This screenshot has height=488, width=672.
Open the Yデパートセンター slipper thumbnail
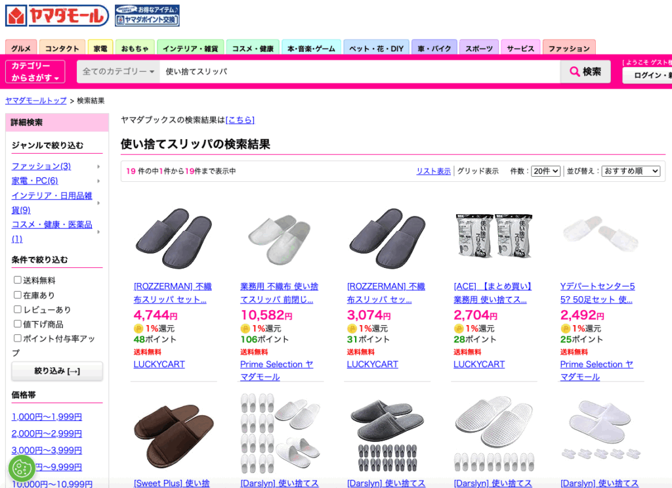(601, 234)
